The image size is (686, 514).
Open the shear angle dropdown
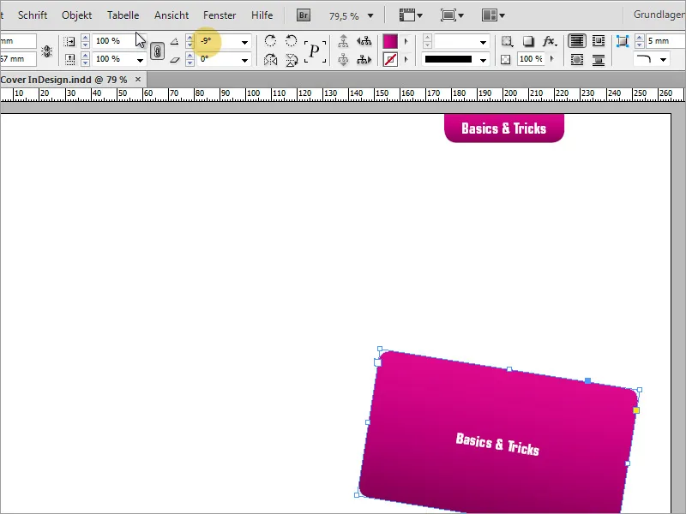tap(244, 60)
